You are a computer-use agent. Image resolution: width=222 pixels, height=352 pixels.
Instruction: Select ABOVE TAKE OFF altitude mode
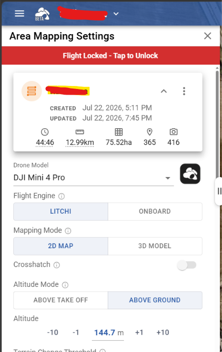click(x=61, y=300)
